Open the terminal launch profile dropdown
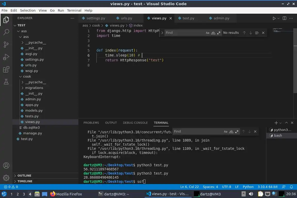 pos(280,123)
